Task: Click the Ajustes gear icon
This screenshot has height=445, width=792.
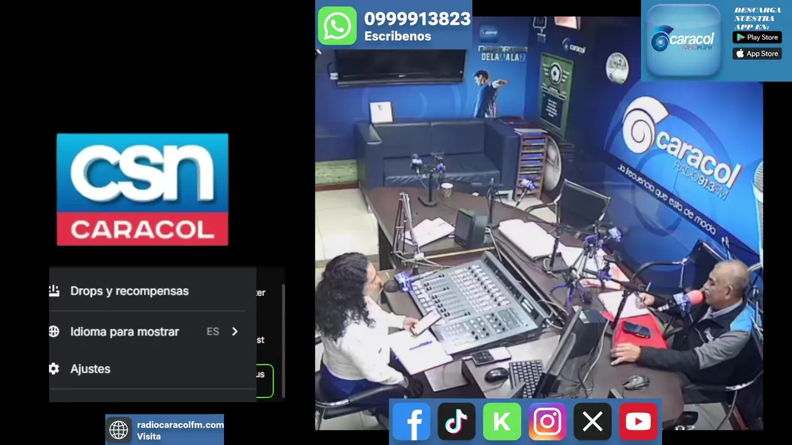Action: [54, 369]
